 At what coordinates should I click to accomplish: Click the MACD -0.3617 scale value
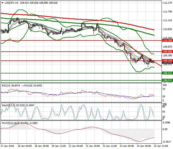(x=167, y=142)
